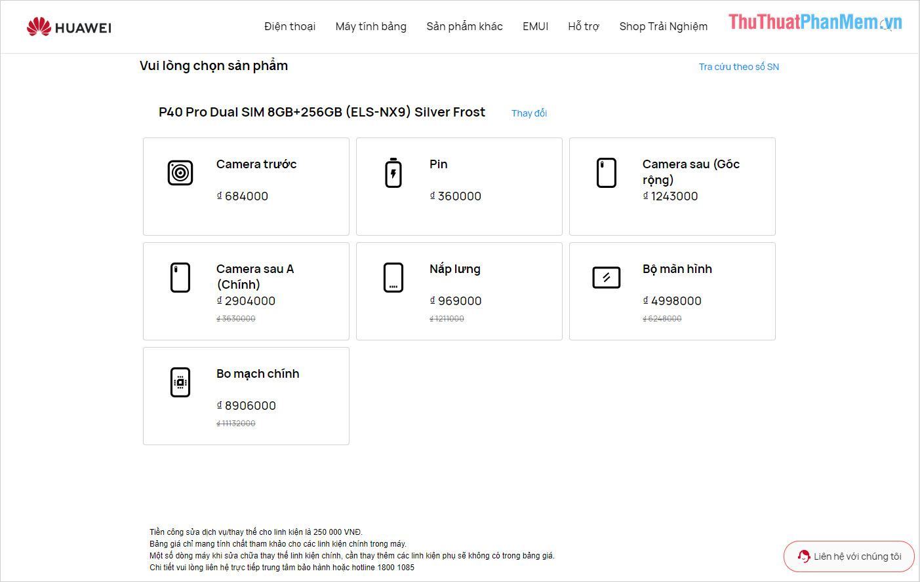This screenshot has width=920, height=582.
Task: Click the Bảng giá chỉ mang tính chất tham khảo note
Action: 278,544
